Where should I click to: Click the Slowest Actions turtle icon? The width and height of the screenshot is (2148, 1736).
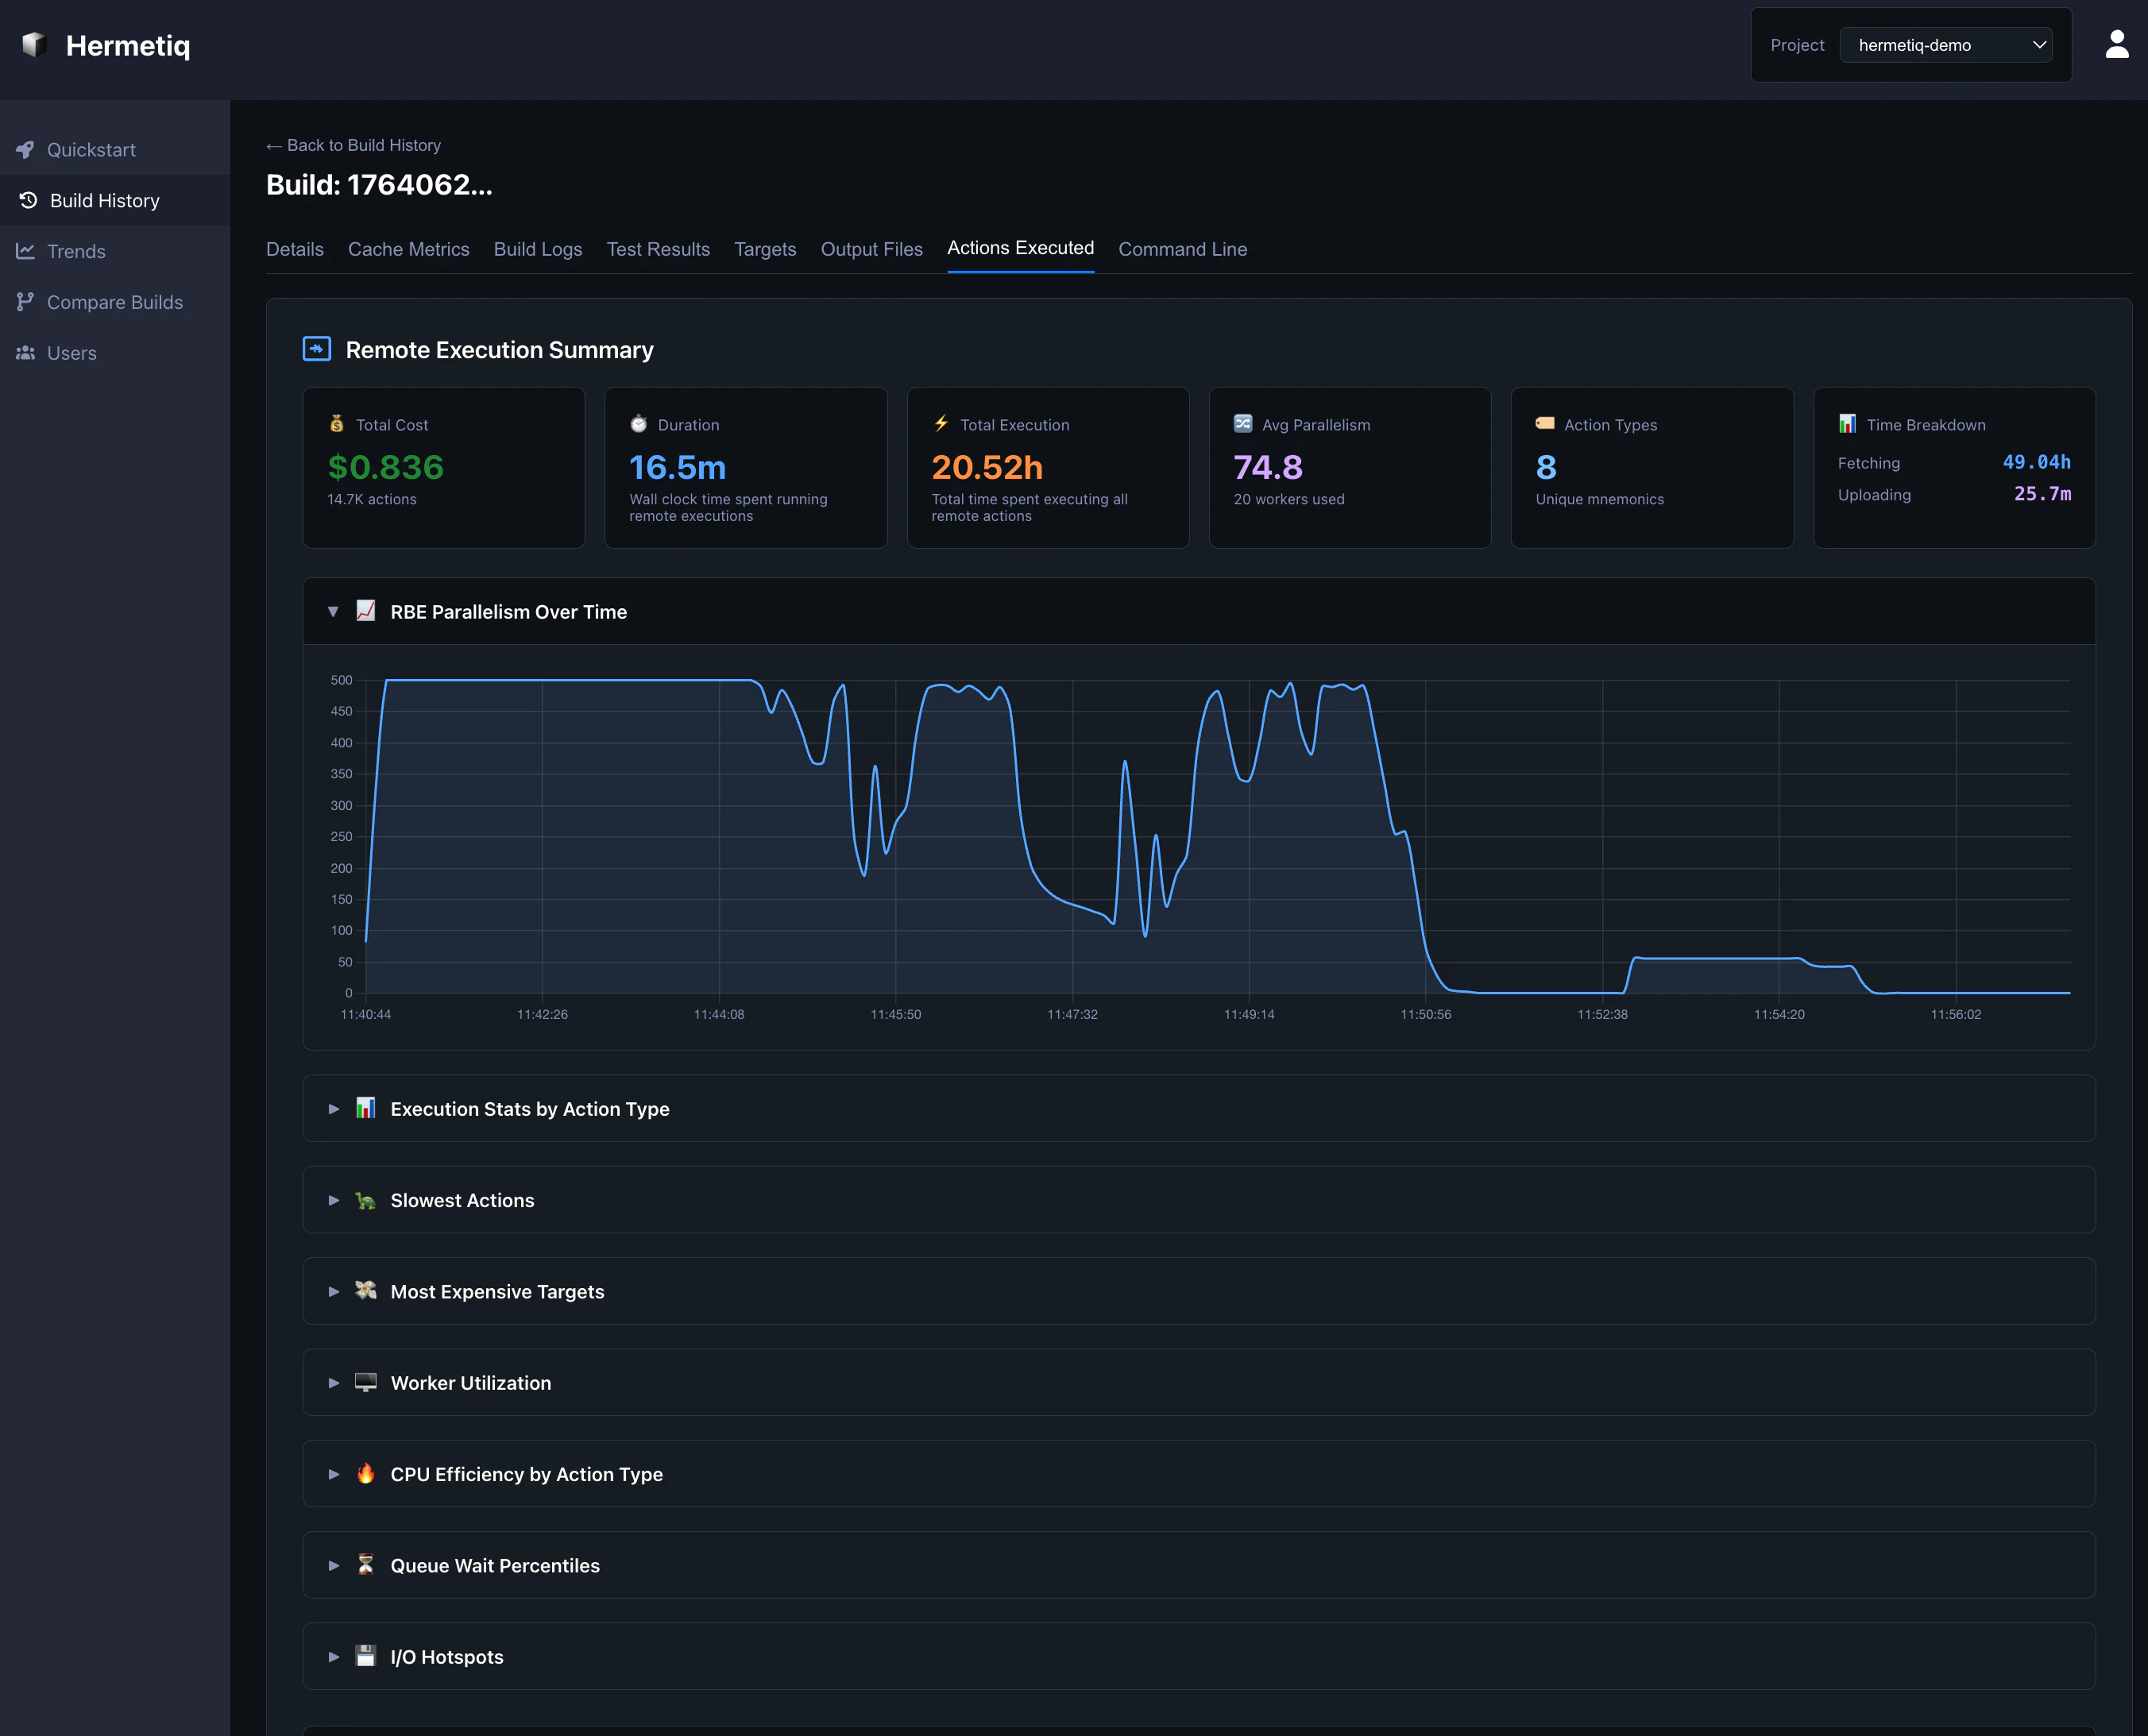[366, 1200]
